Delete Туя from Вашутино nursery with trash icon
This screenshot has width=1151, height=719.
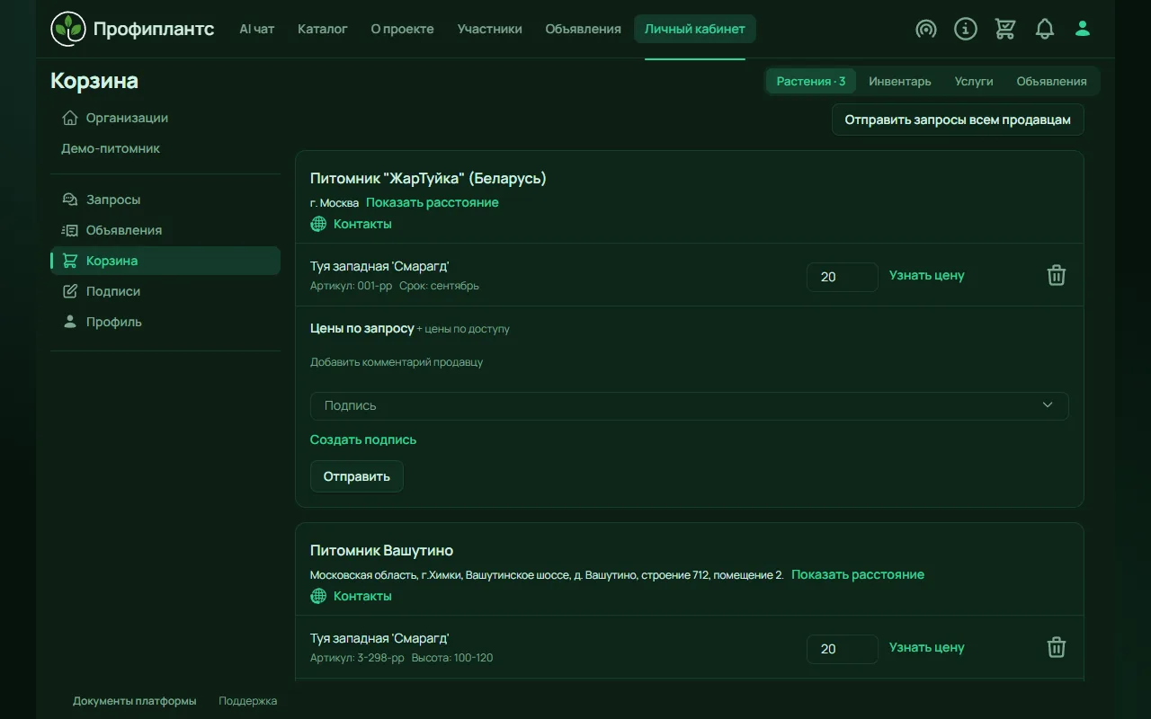[x=1057, y=647]
